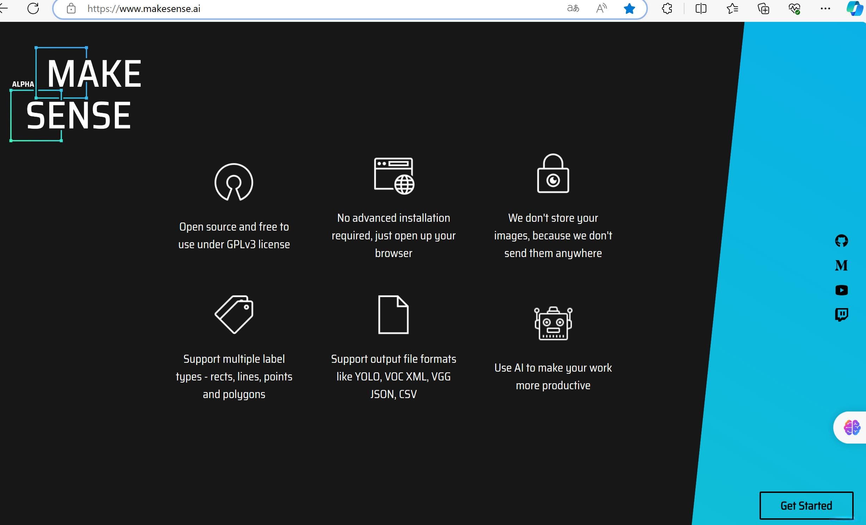Click the MAKE SENSE logo
Viewport: 866px width, 525px height.
point(76,94)
